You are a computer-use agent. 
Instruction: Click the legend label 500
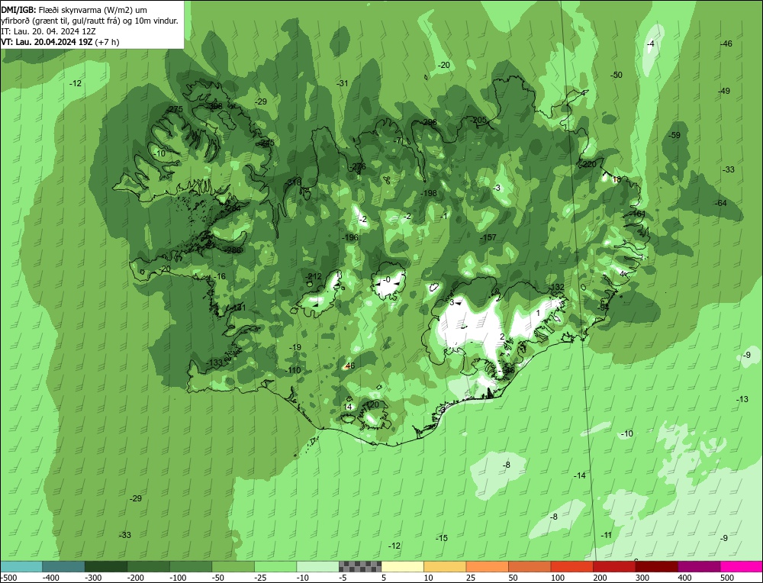(727, 578)
